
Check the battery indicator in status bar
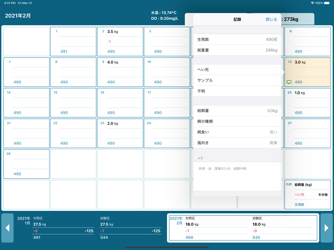click(x=327, y=3)
